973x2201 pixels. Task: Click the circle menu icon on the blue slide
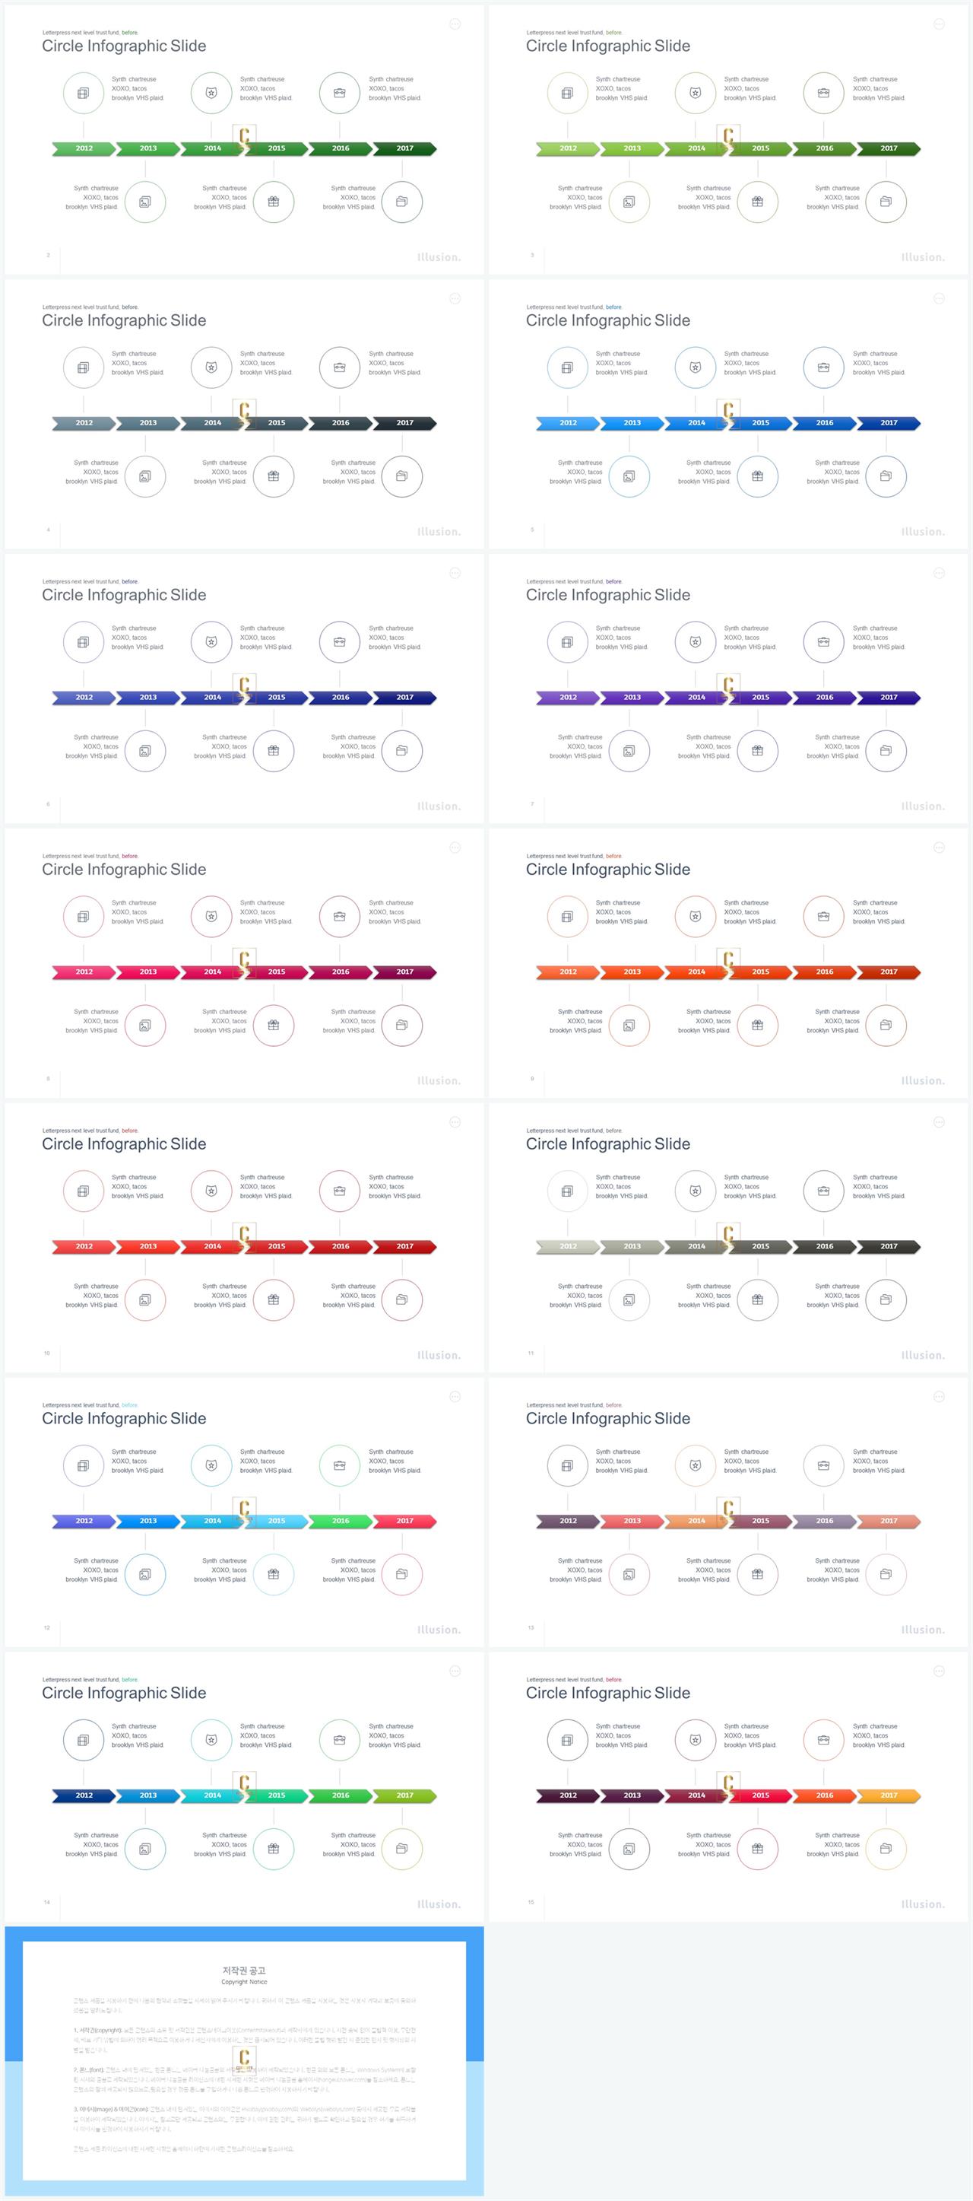click(x=939, y=299)
